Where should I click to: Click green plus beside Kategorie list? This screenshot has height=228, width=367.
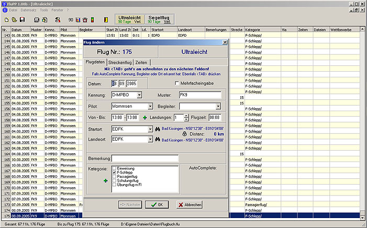tap(106, 180)
